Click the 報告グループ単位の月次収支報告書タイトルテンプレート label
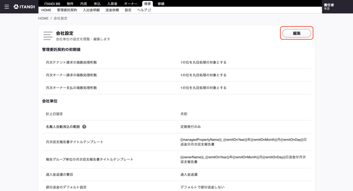 pos(90,159)
